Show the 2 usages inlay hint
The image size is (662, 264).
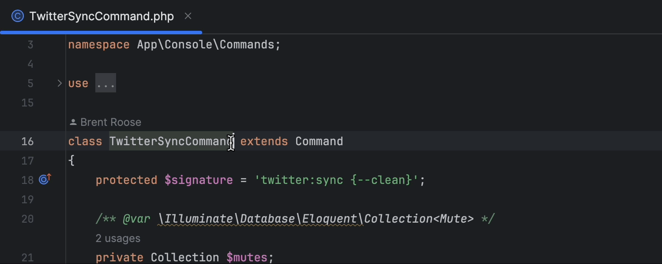point(118,238)
